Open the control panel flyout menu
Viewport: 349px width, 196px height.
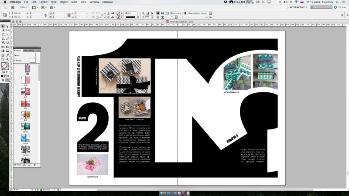347,15
